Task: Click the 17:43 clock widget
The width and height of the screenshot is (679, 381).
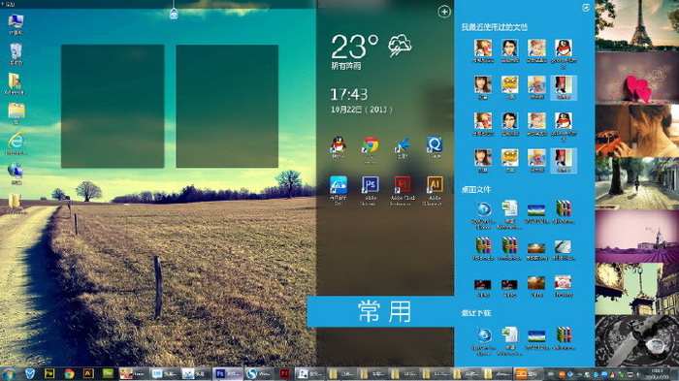Action: tap(349, 94)
